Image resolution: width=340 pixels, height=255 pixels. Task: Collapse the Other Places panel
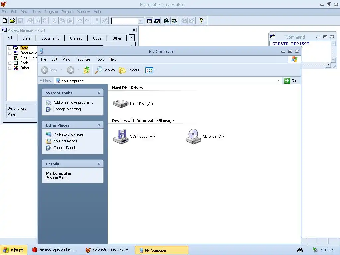click(x=99, y=125)
